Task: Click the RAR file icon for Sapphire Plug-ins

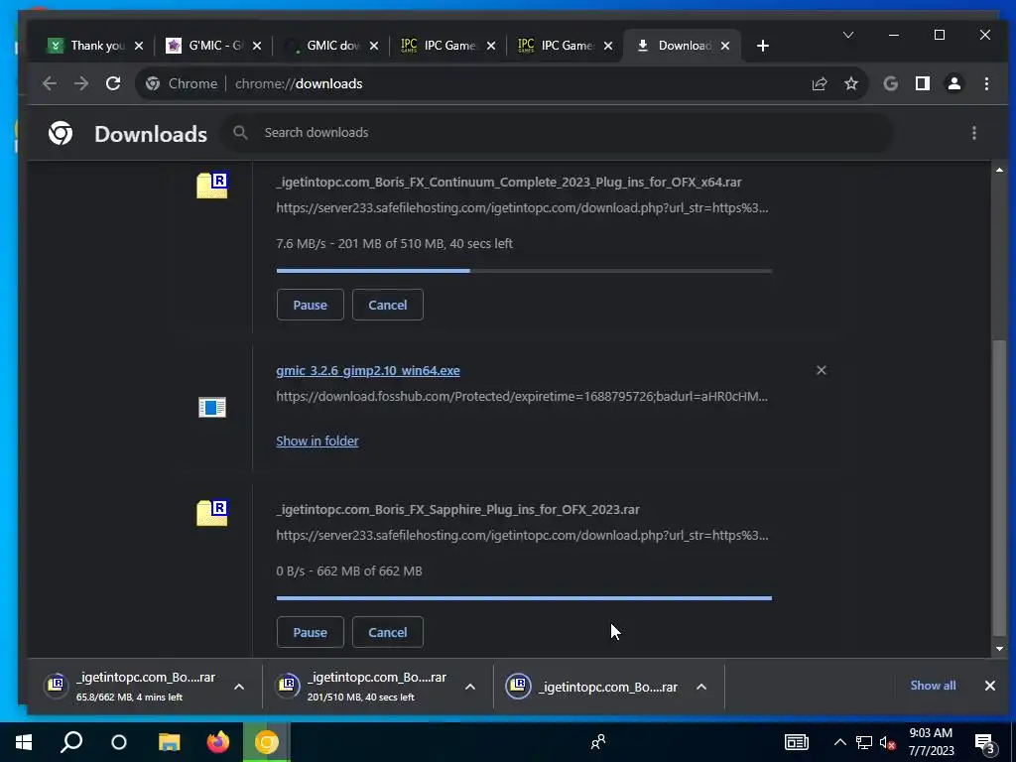Action: 212,513
